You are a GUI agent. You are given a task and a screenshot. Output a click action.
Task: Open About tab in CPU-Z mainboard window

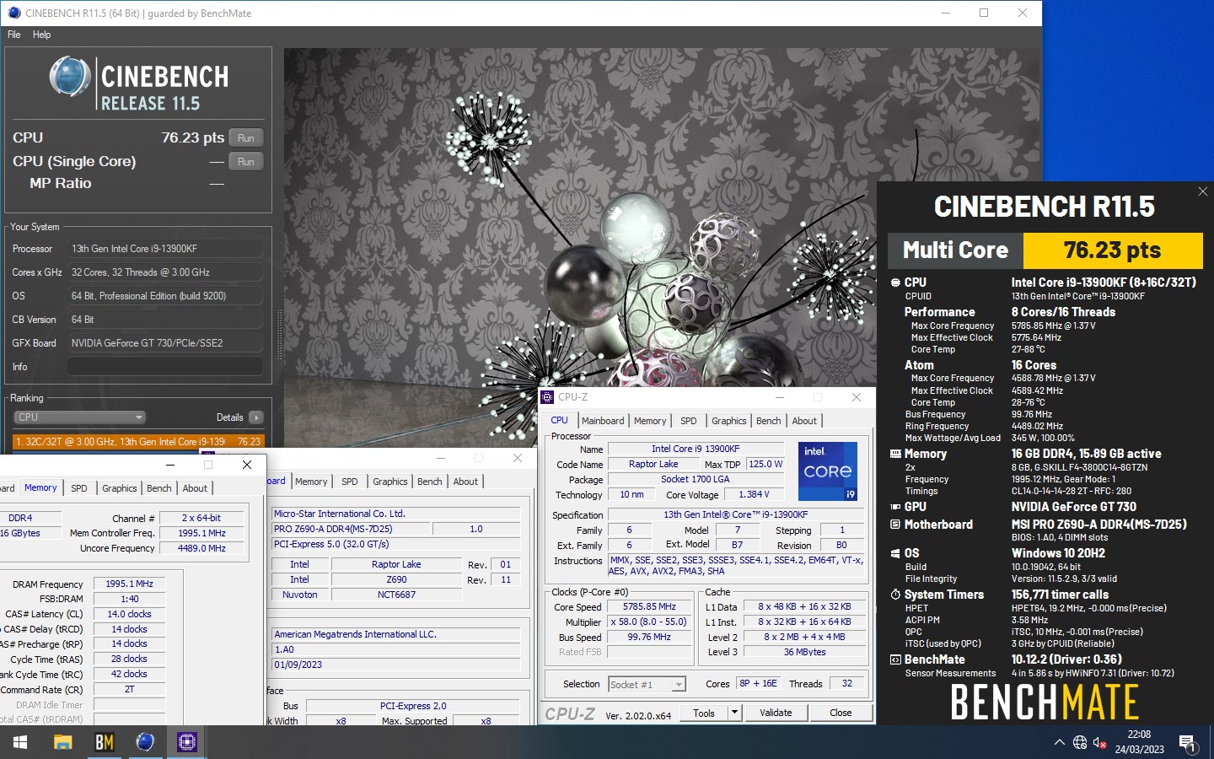(465, 482)
